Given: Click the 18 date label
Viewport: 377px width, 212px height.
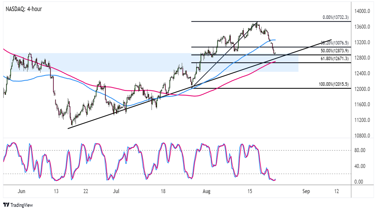Looking at the screenshot, I should (163, 191).
